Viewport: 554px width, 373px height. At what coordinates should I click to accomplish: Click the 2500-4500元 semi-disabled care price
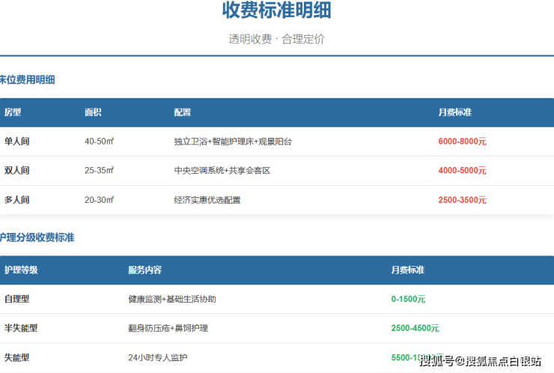(415, 328)
